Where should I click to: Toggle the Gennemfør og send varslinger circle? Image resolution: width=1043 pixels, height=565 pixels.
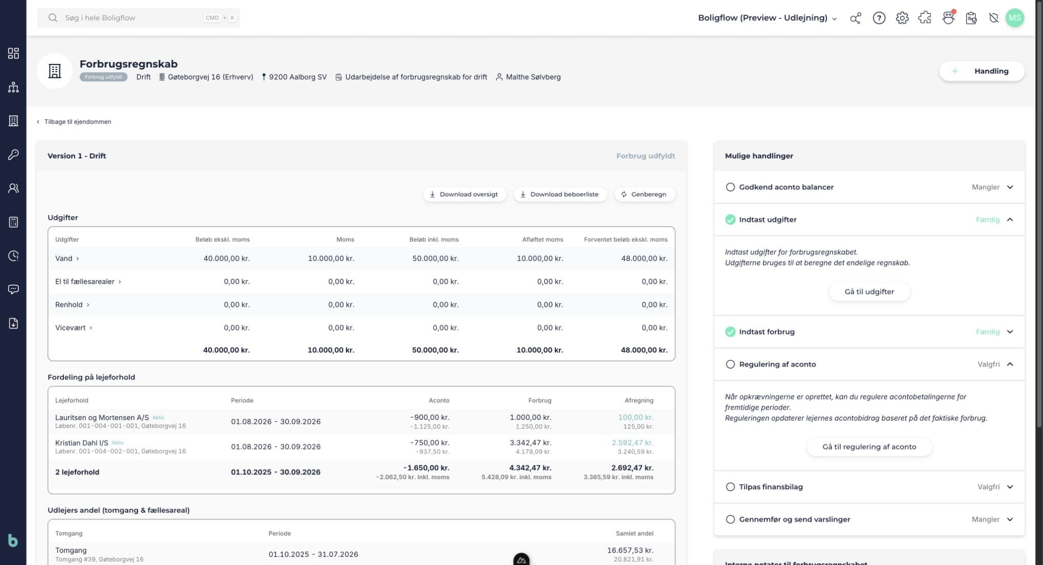730,519
